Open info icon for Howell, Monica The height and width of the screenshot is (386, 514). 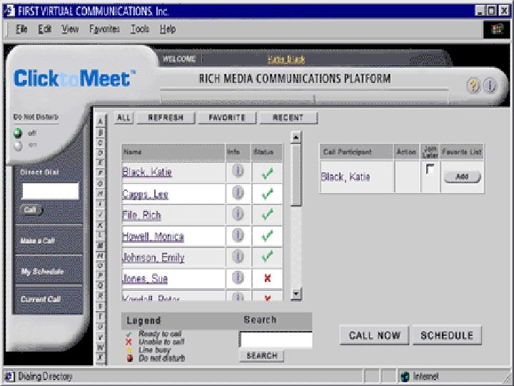[x=238, y=235]
